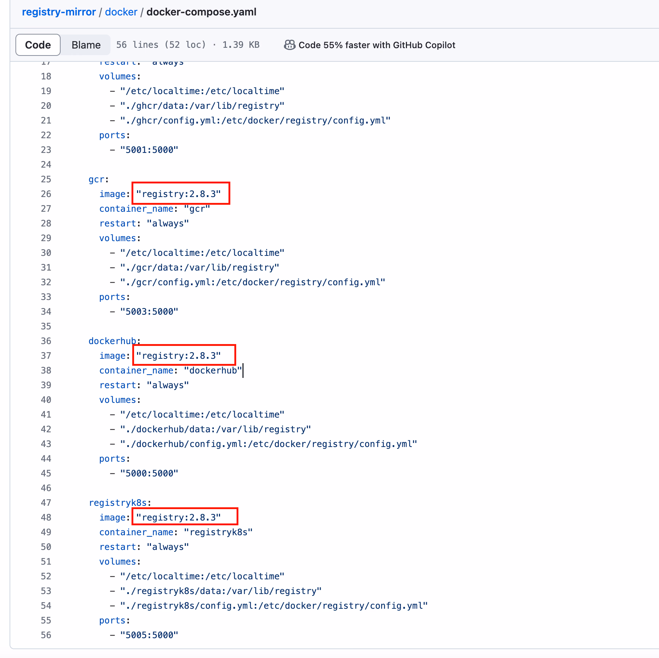The height and width of the screenshot is (658, 659).
Task: Click the dockerhub image "registry:2.8.3" value
Action: 179,356
